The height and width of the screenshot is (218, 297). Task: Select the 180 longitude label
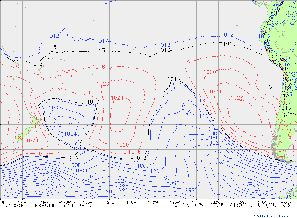tap(44, 203)
